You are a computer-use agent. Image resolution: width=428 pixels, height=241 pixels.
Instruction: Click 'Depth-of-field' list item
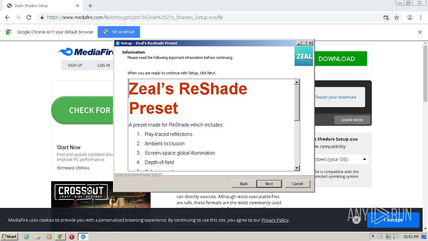[x=159, y=162]
